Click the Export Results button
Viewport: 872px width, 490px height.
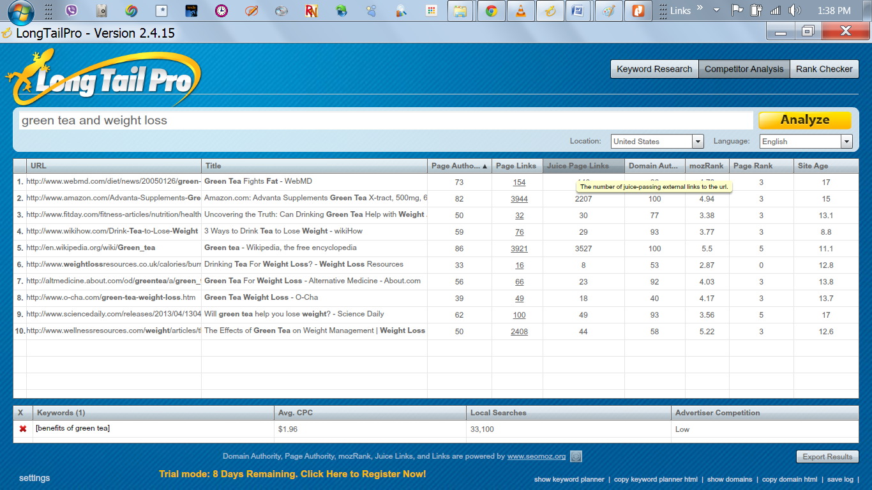pos(827,457)
